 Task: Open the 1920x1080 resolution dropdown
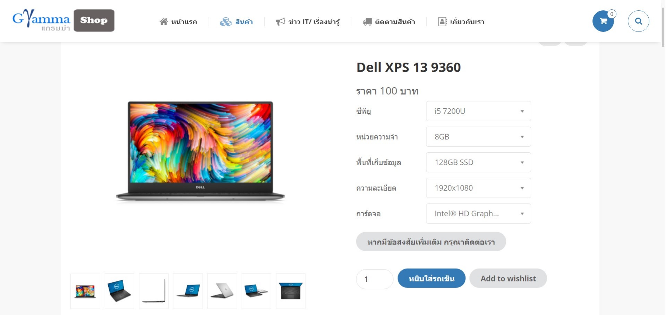(478, 188)
